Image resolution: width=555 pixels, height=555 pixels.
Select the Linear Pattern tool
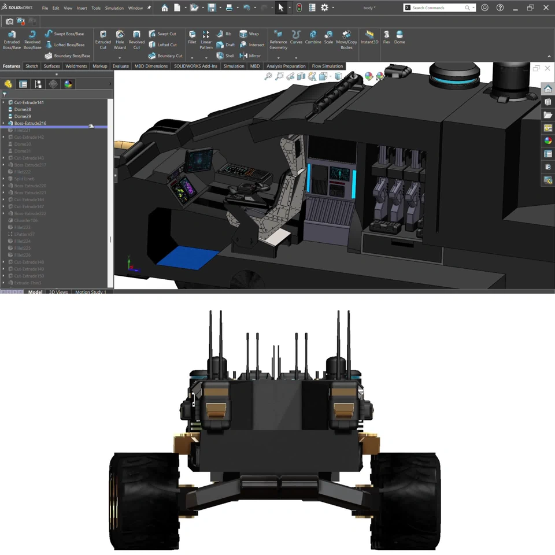pyautogui.click(x=206, y=40)
